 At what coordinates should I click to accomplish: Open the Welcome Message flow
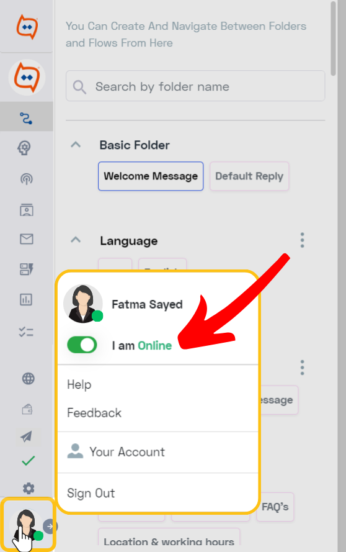pyautogui.click(x=151, y=176)
